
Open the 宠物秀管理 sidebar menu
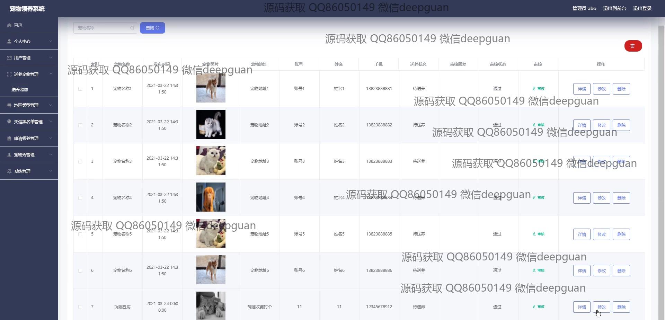coord(29,155)
